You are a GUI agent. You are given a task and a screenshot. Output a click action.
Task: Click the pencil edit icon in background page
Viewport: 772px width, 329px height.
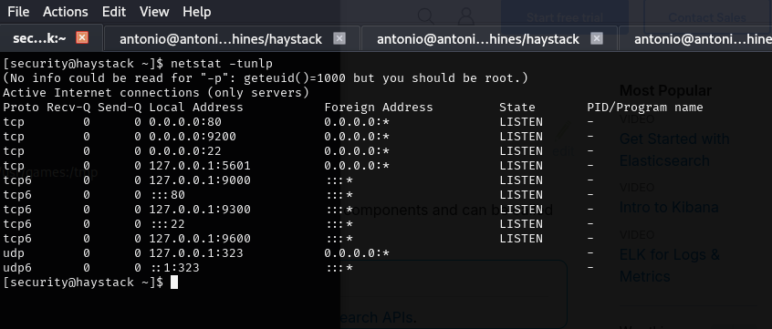[564, 130]
